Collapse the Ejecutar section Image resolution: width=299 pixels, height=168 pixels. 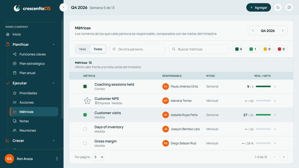coord(53,83)
